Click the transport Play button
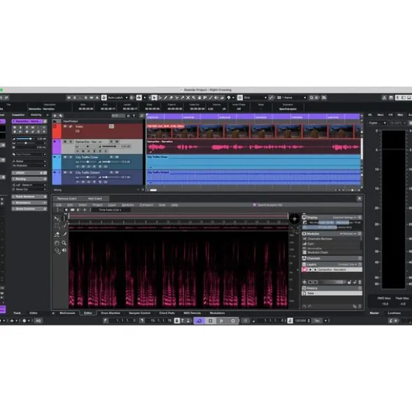412x412 pixels. (x=221, y=321)
